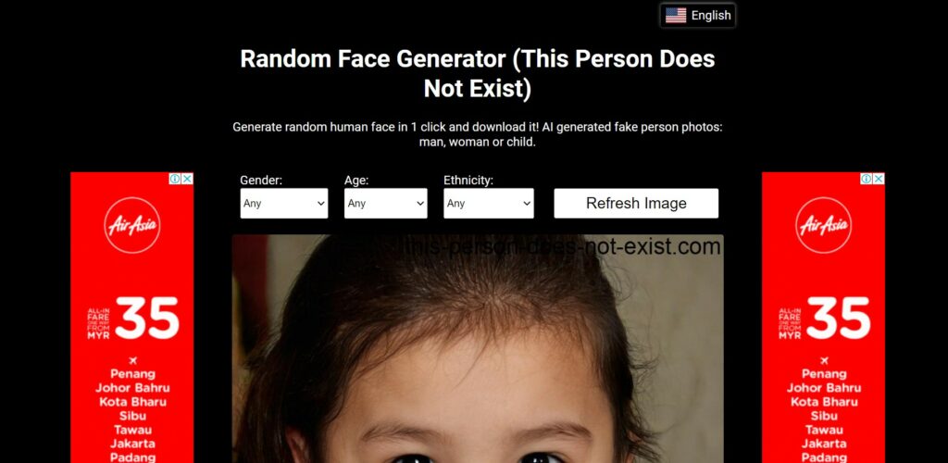Click AirAsia logo in right banner
Viewport: 948px width, 463px height.
click(823, 225)
